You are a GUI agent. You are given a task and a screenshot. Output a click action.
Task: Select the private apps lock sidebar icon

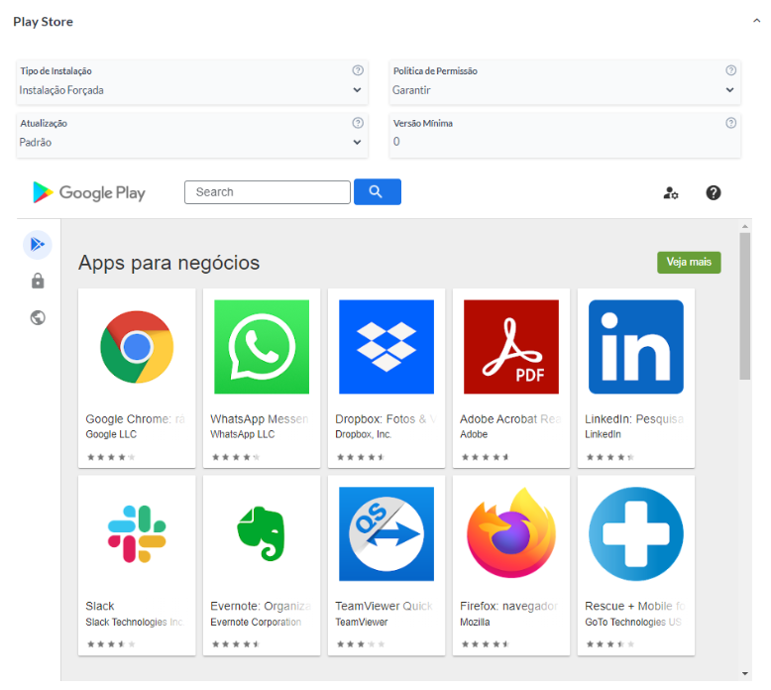pos(38,281)
